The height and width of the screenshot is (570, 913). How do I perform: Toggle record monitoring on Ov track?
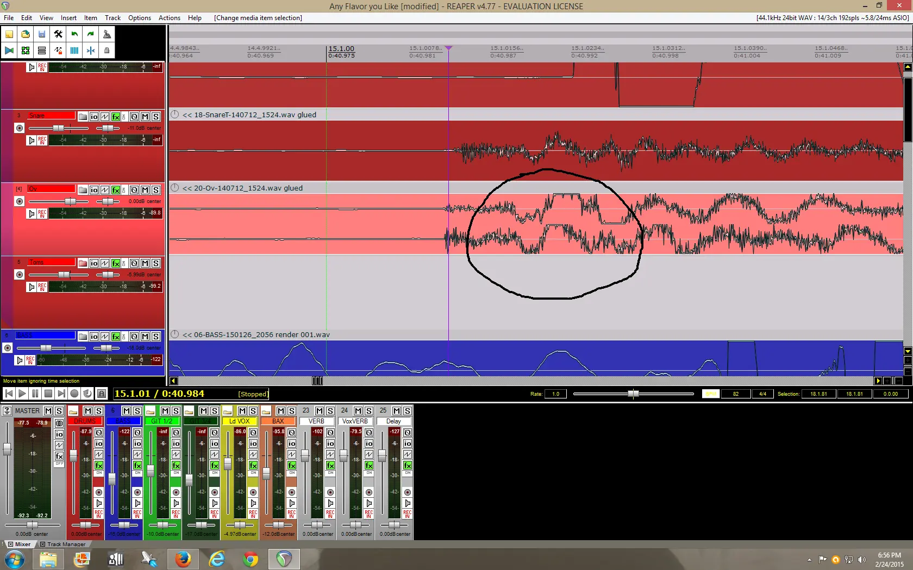tap(32, 214)
